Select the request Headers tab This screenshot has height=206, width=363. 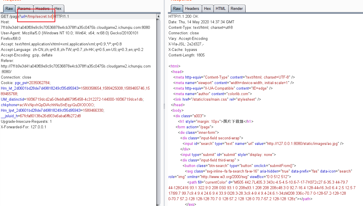(x=43, y=9)
